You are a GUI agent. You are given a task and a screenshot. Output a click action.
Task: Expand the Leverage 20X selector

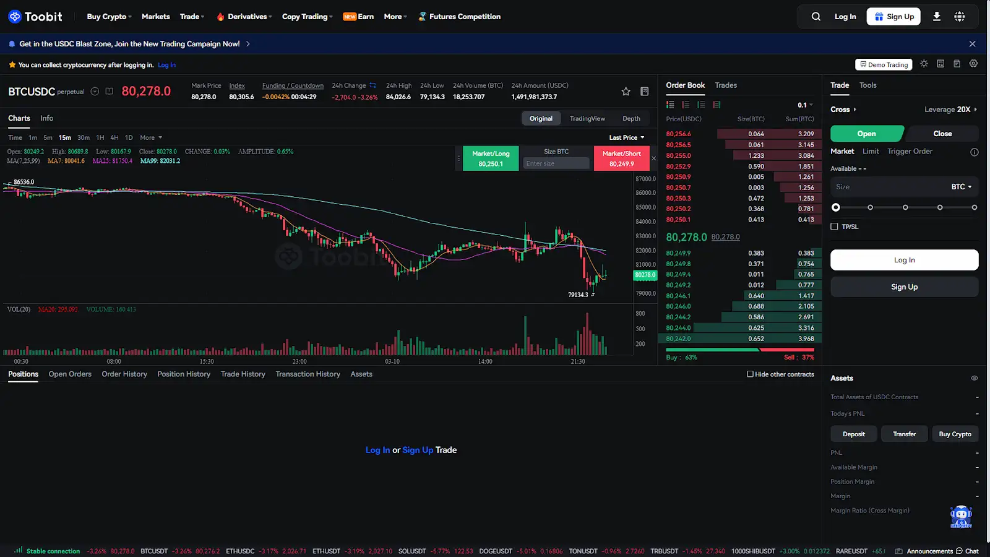pos(950,110)
